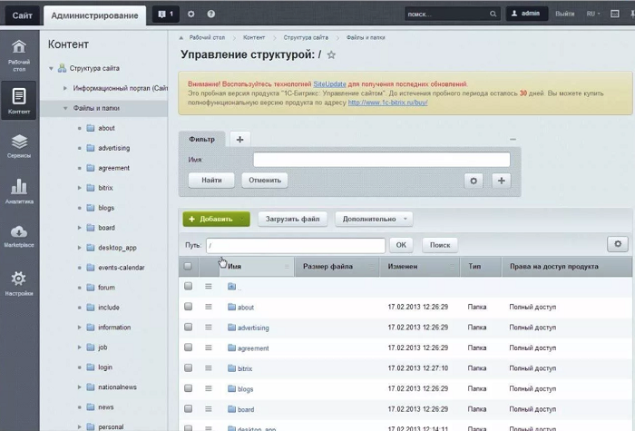Check the board folder checkbox
The width and height of the screenshot is (635, 431).
188,408
